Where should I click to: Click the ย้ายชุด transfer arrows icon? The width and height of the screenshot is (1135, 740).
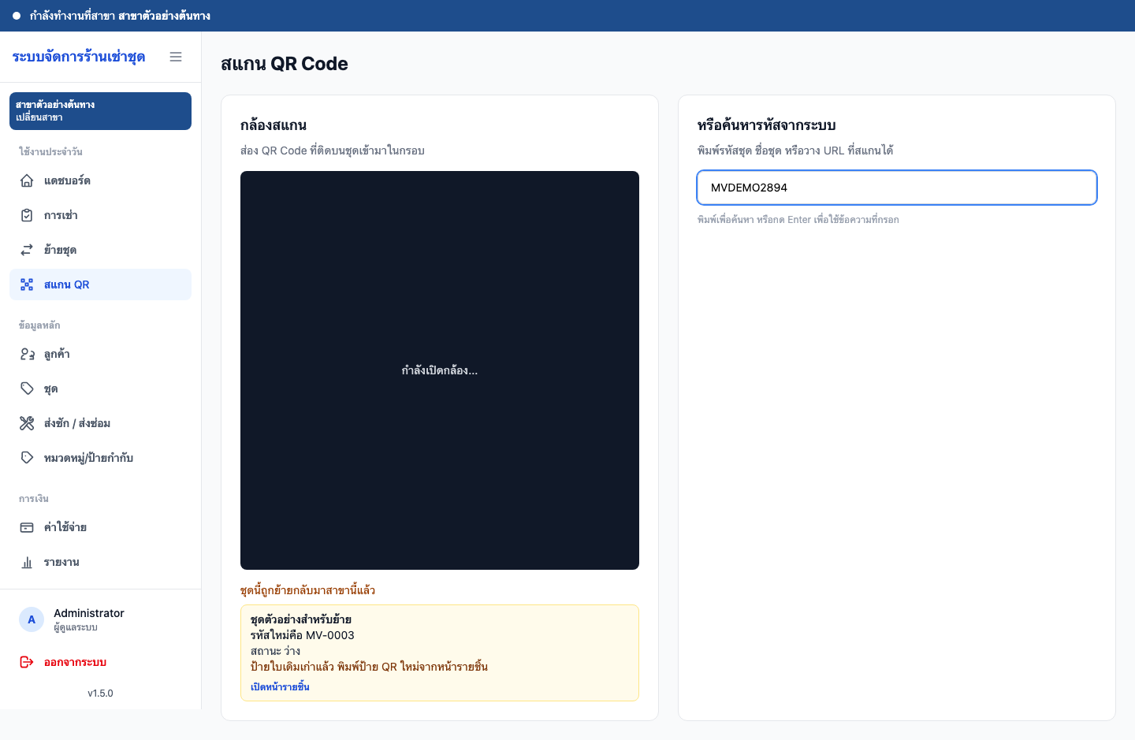coord(27,250)
